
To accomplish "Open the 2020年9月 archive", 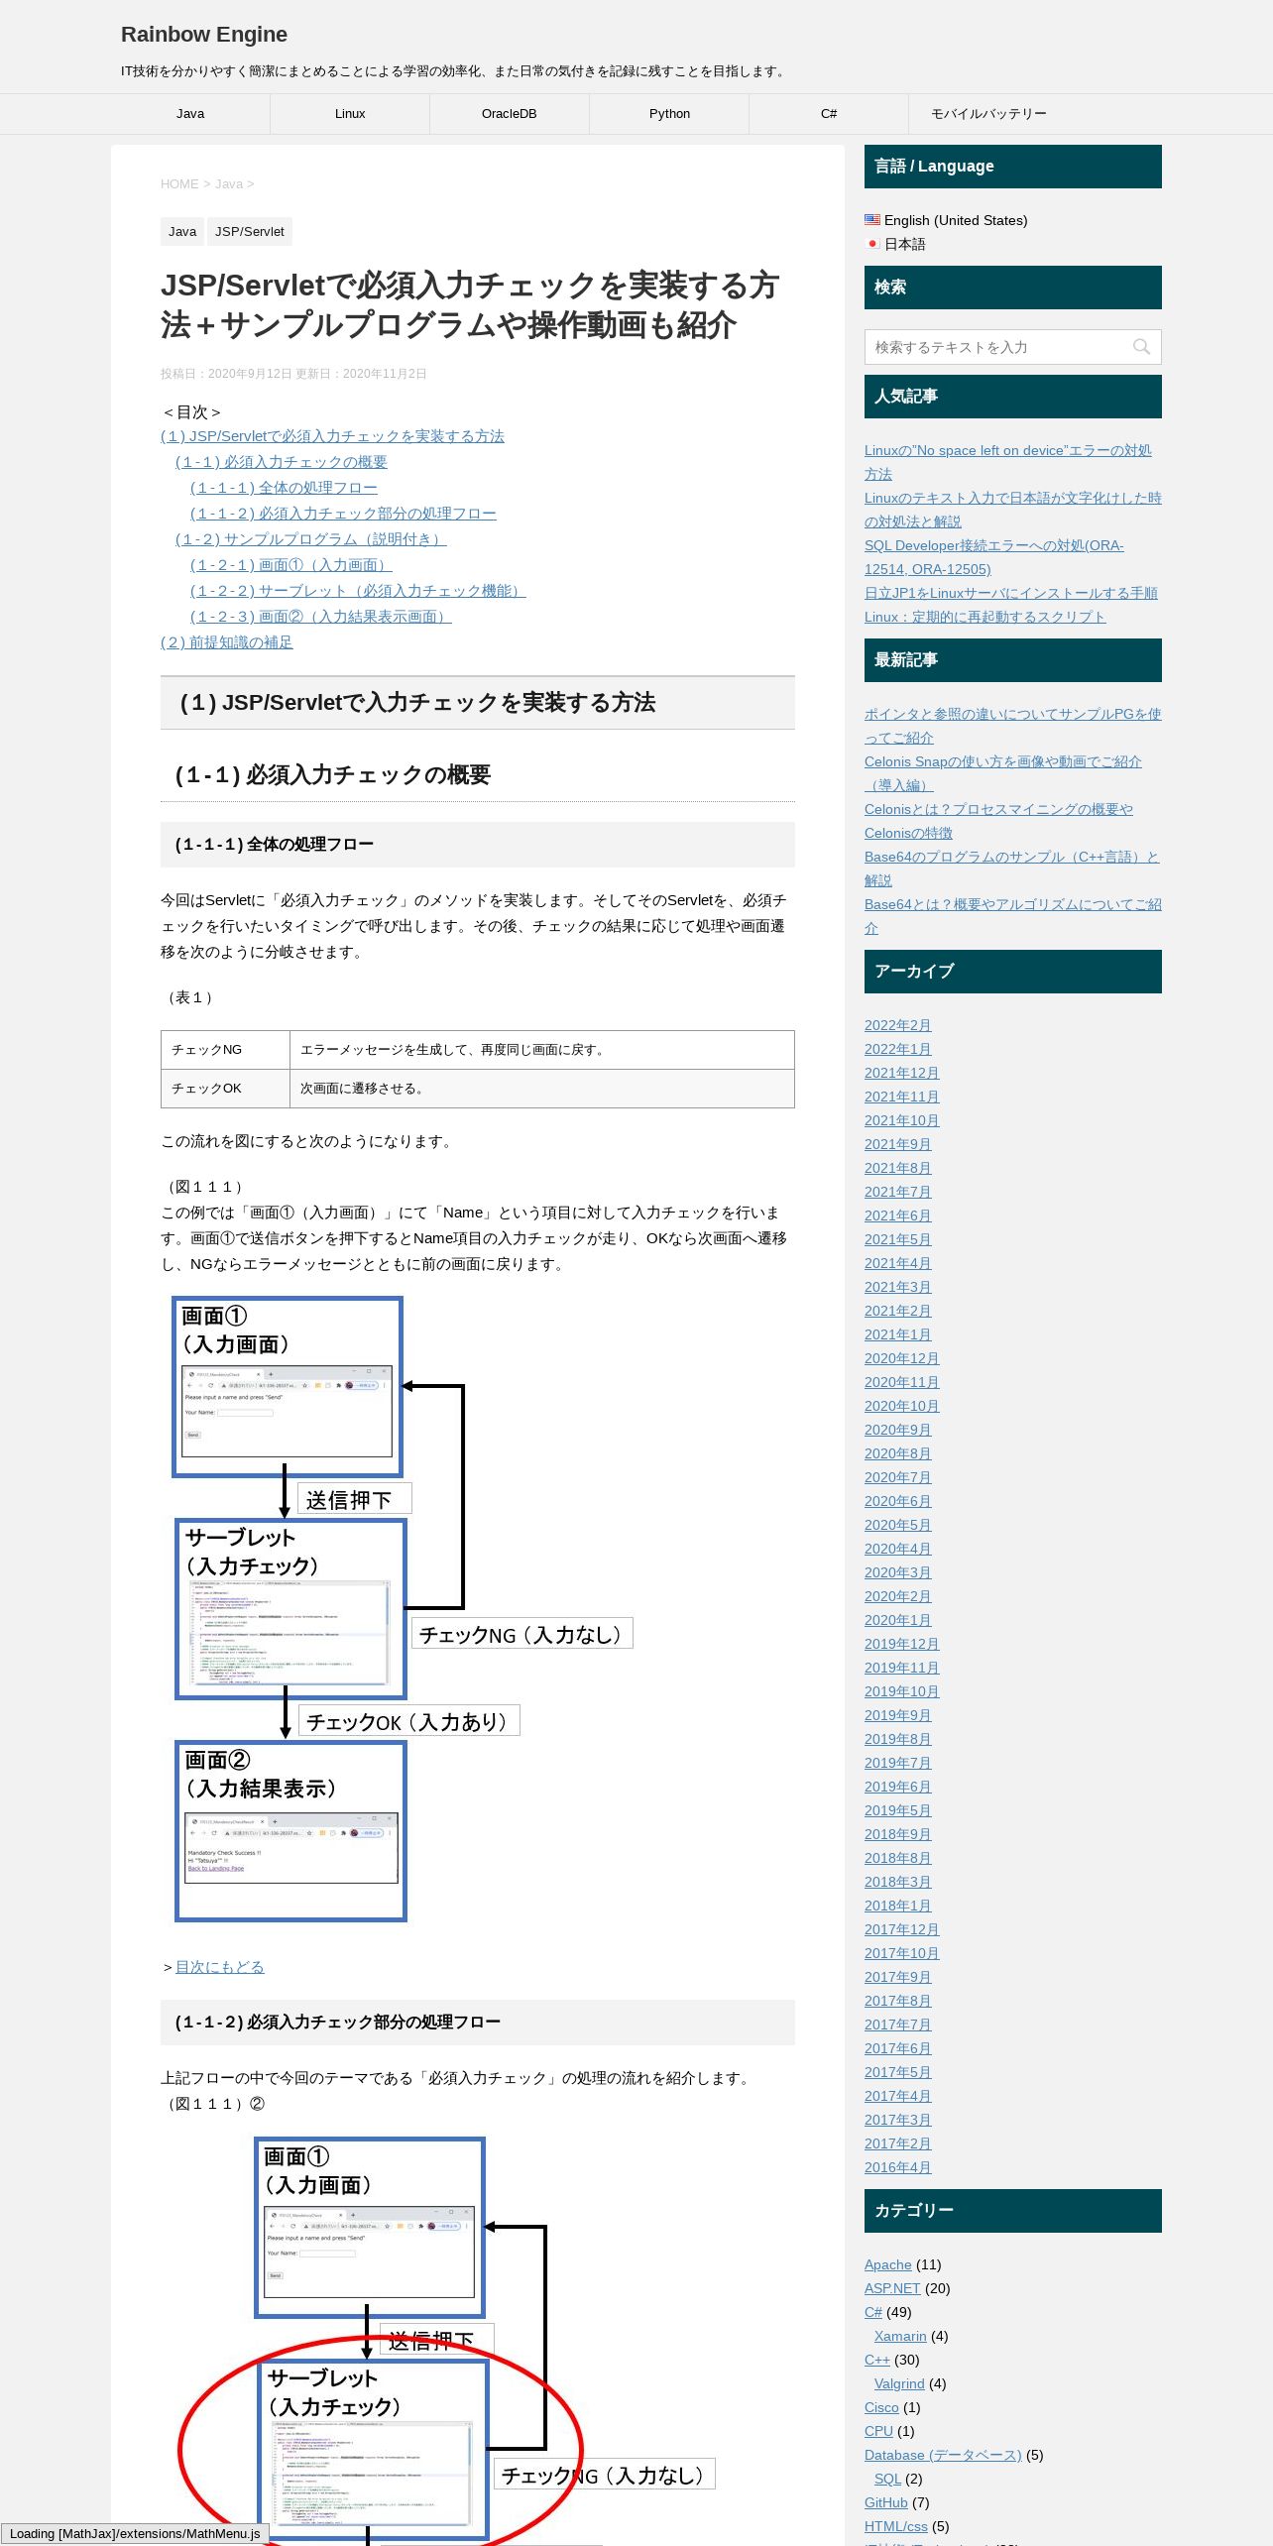I will 897,1430.
